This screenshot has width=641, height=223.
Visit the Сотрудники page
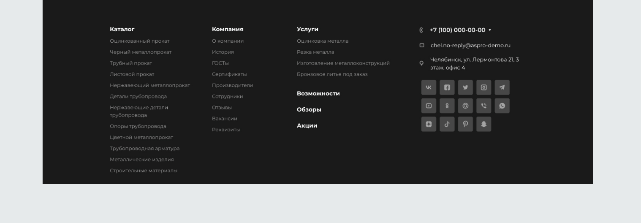pyautogui.click(x=228, y=96)
